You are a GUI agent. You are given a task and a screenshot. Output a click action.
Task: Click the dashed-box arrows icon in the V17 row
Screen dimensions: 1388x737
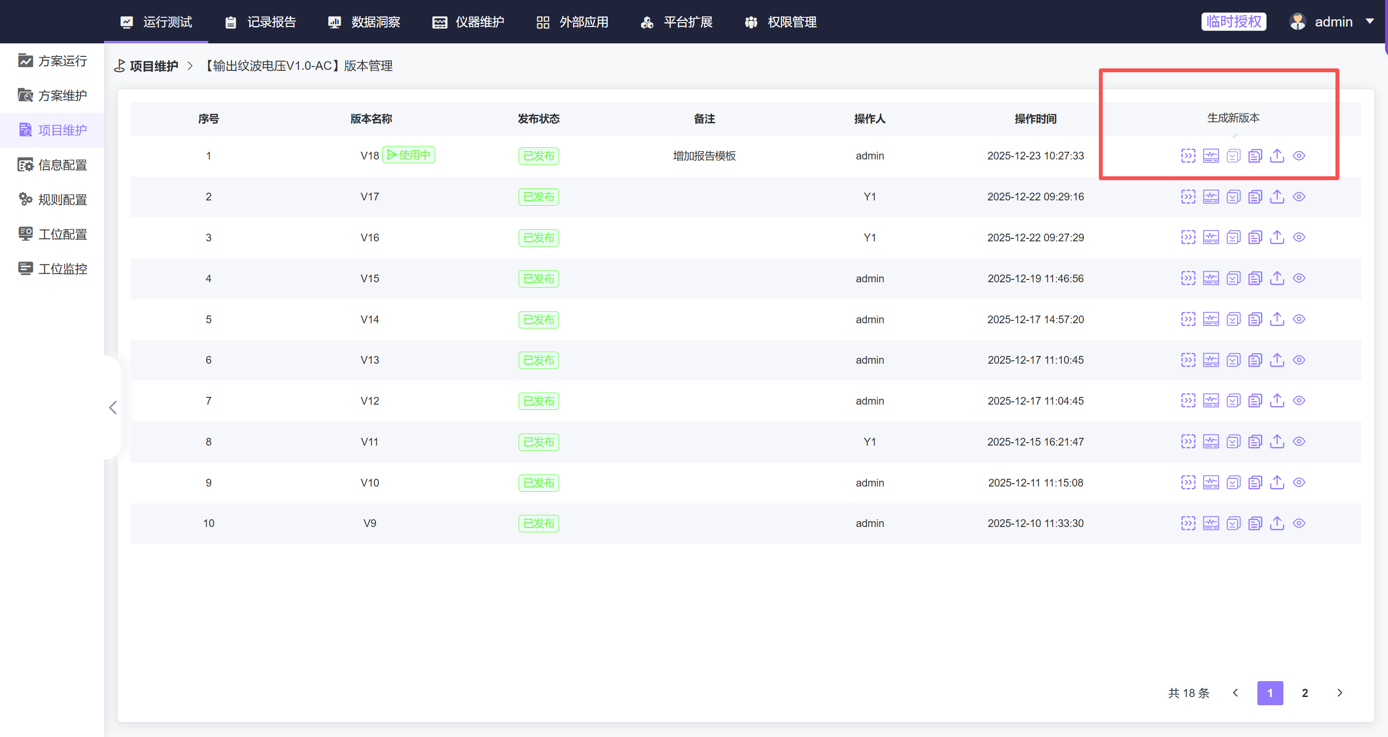[x=1188, y=197]
